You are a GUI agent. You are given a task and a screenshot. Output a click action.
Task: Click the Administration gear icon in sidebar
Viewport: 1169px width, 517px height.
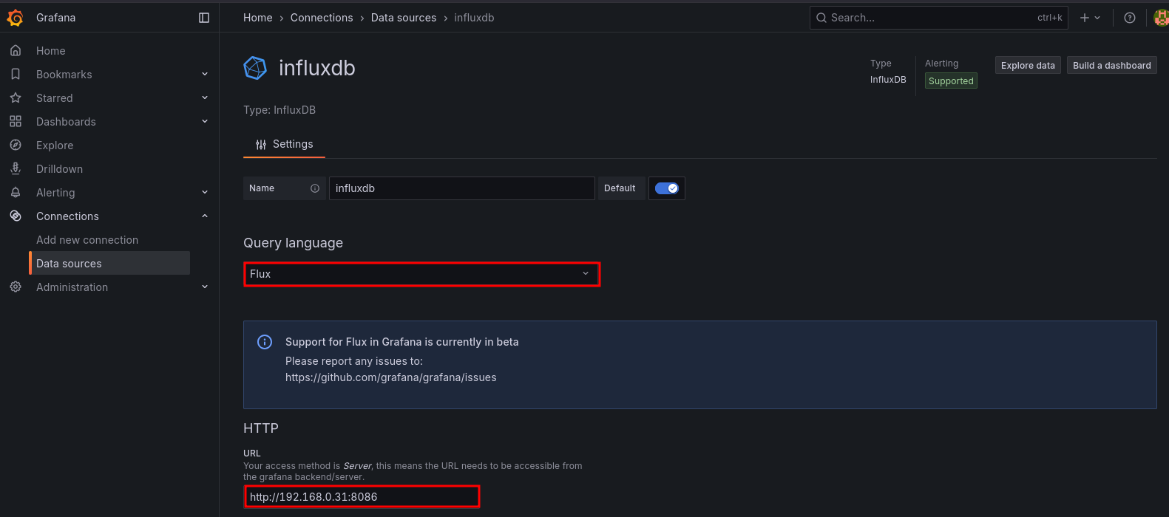[x=16, y=287]
